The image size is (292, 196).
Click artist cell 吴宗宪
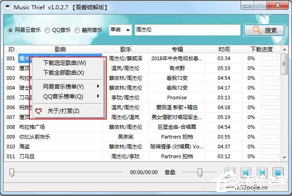[125, 137]
